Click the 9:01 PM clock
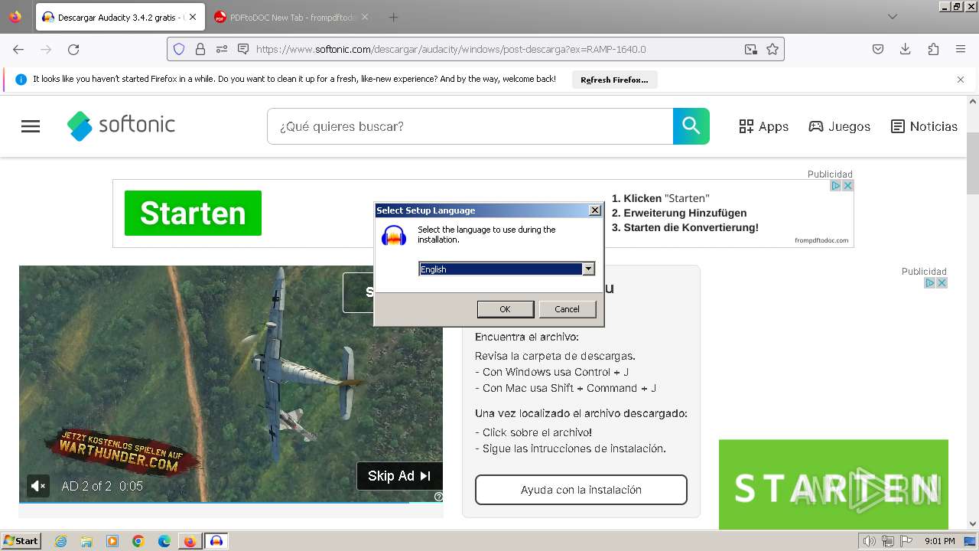The width and height of the screenshot is (979, 551). coord(939,541)
